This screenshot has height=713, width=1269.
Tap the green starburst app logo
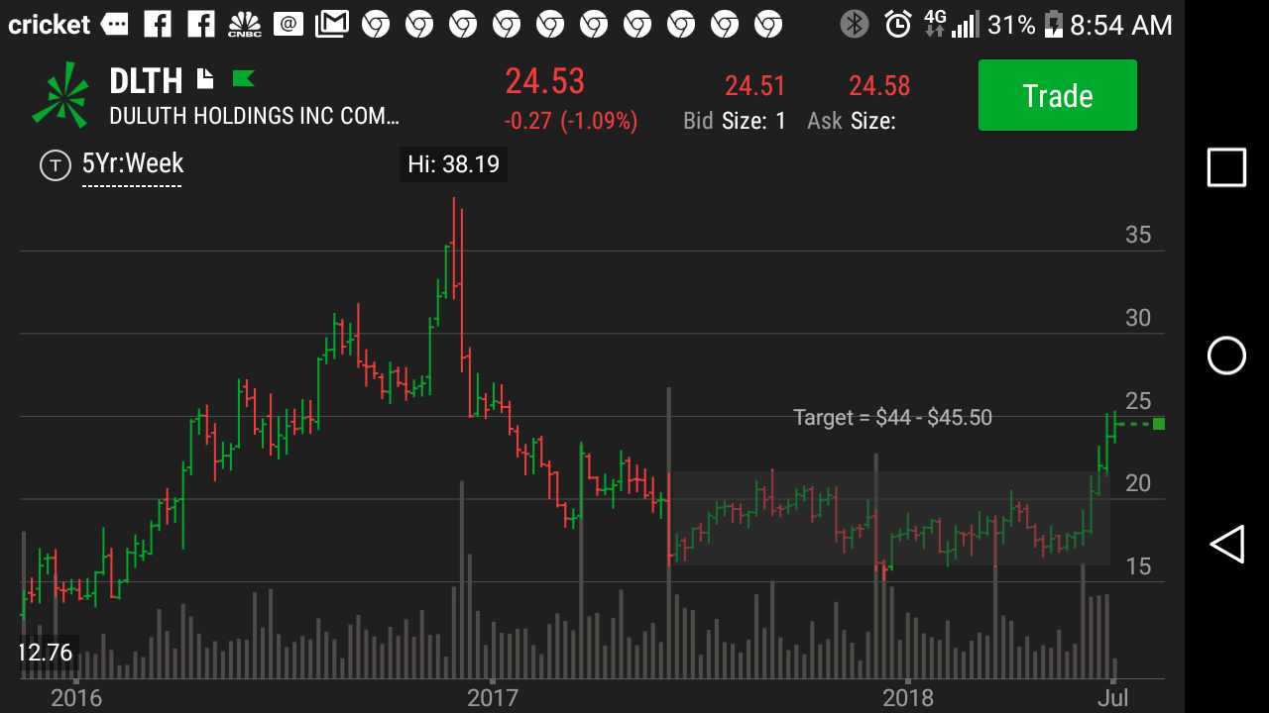click(59, 95)
